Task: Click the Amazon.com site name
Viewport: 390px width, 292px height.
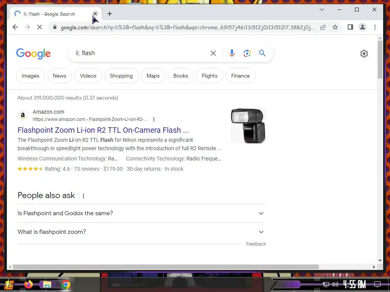Action: click(48, 112)
